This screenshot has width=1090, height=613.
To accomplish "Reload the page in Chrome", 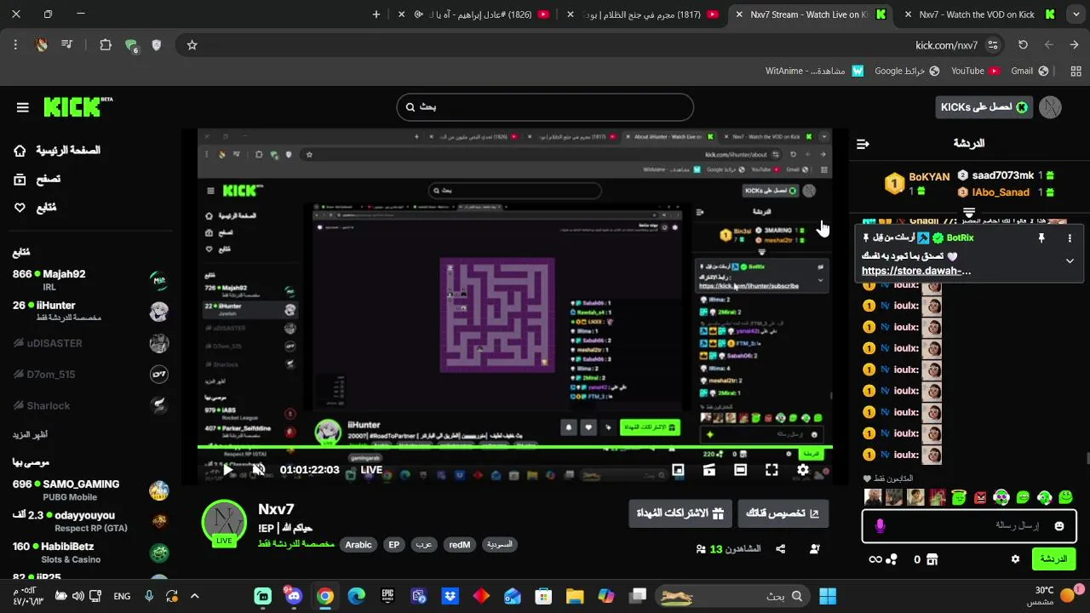I will [1023, 45].
